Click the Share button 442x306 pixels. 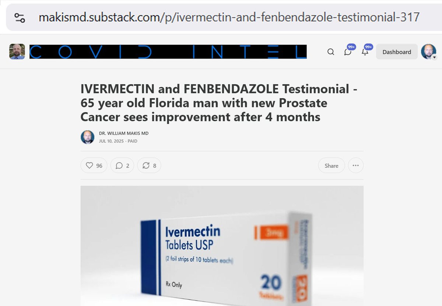pos(331,166)
